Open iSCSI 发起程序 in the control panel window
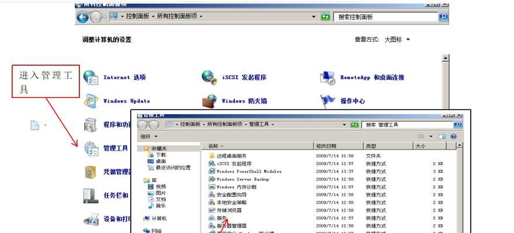 pyautogui.click(x=234, y=77)
